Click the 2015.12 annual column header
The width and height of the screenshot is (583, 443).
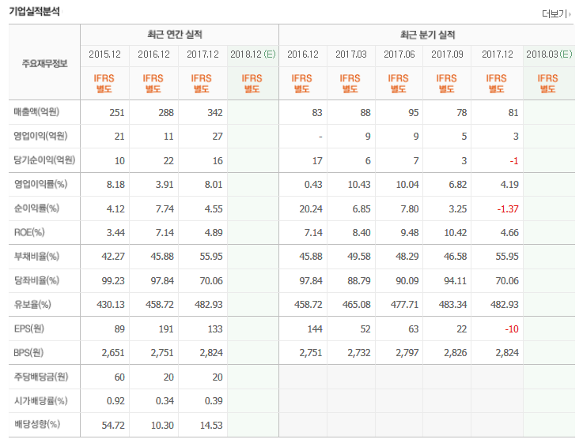pyautogui.click(x=105, y=54)
